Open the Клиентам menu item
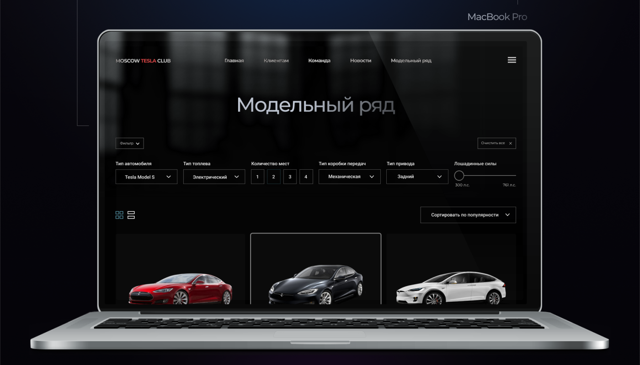Screen dimensions: 640x365 tap(276, 61)
